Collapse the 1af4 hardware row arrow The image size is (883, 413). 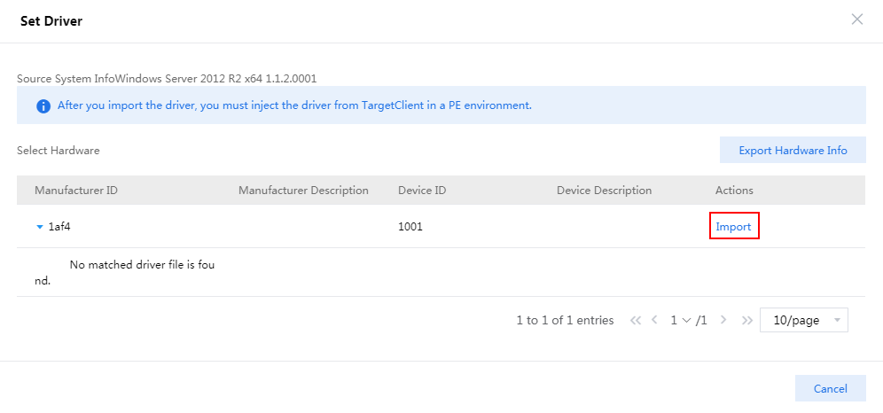(39, 227)
